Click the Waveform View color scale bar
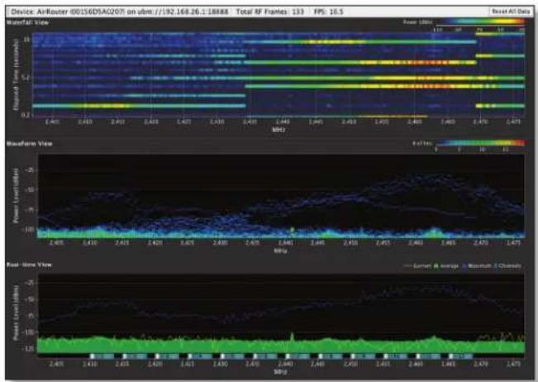The width and height of the screenshot is (538, 382). pyautogui.click(x=480, y=142)
